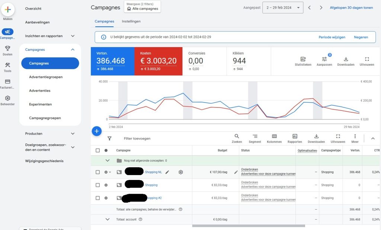Open the Rapporten icon
The width and height of the screenshot is (381, 230).
(295, 136)
